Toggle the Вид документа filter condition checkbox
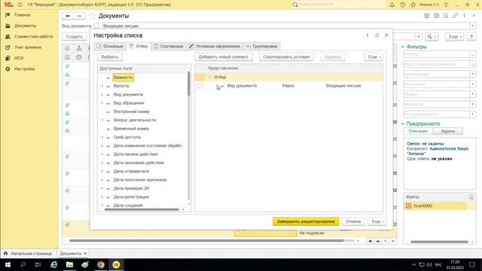The image size is (482, 271). [200, 86]
